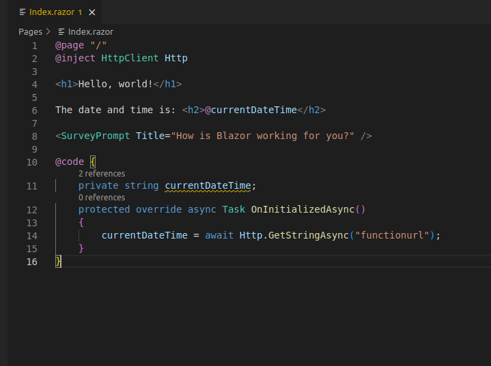Select line number 1 in the gutter
Viewport: 491px width, 366px height.
pos(34,45)
